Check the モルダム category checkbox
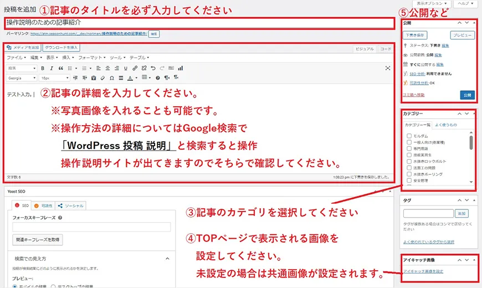Viewport: 482px width, 288px height. click(x=409, y=136)
